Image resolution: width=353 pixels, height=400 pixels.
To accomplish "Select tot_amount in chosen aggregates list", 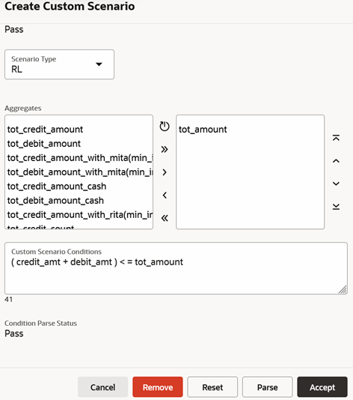I will click(x=203, y=130).
